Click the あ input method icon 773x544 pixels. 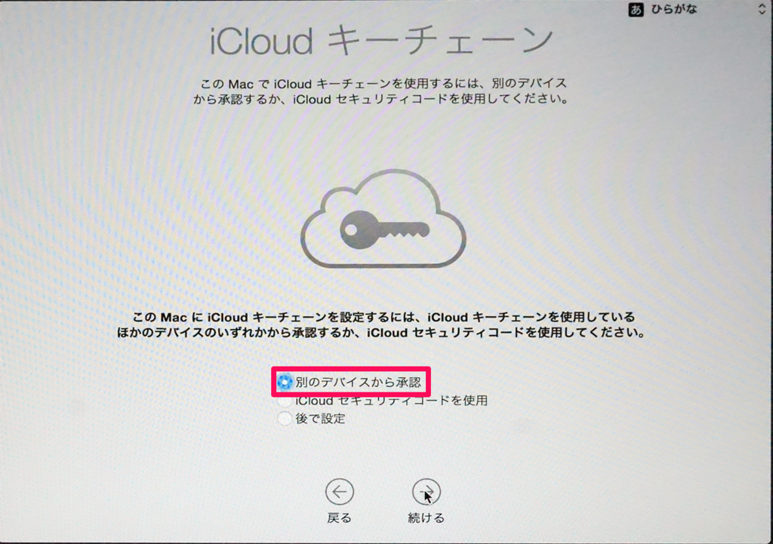tap(636, 10)
